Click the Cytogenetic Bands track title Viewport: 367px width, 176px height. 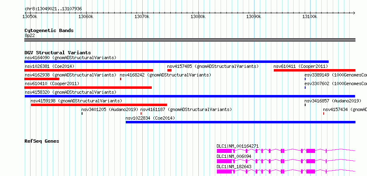(x=49, y=30)
